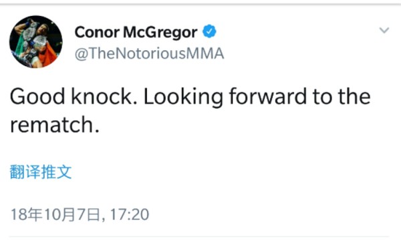Open the tweet timestamp 18年10月7日, 17:20
The image size is (401, 243).
[x=80, y=214]
